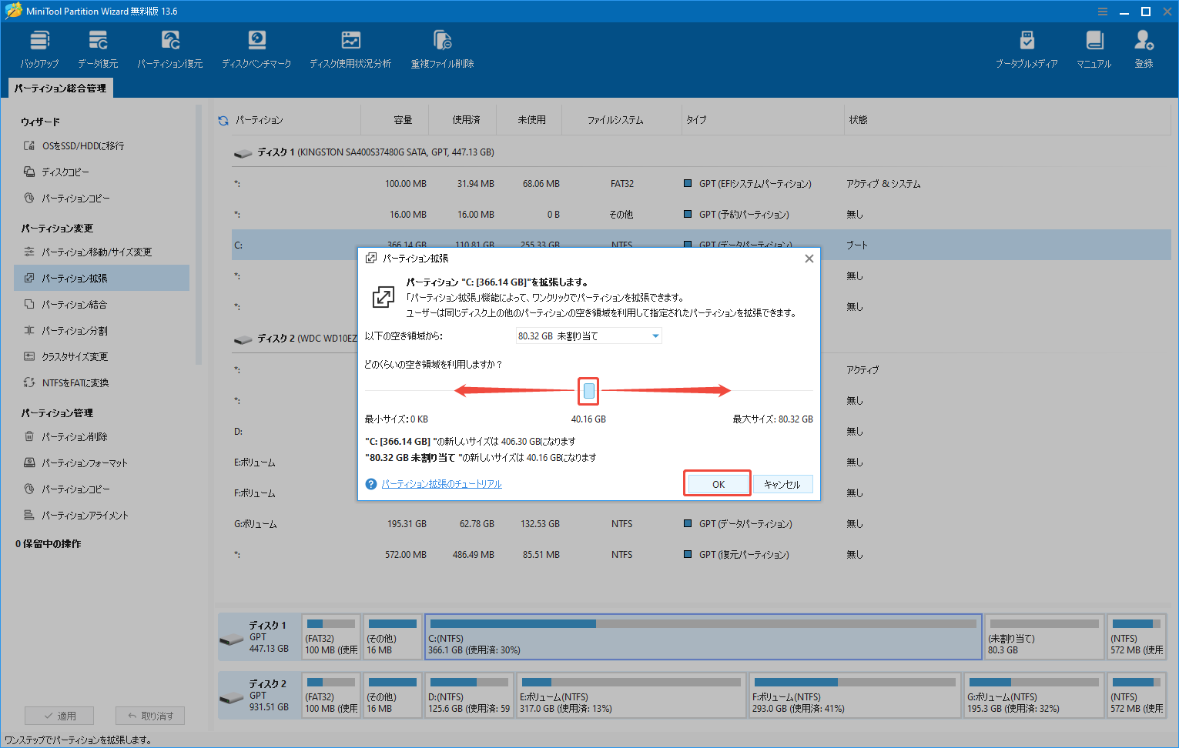Start the Disk Usage Analysis tool
The width and height of the screenshot is (1179, 748).
point(350,48)
